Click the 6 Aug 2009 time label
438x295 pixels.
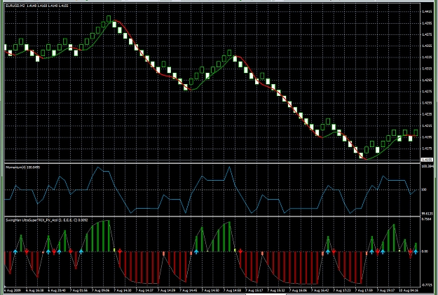[x=13, y=291]
